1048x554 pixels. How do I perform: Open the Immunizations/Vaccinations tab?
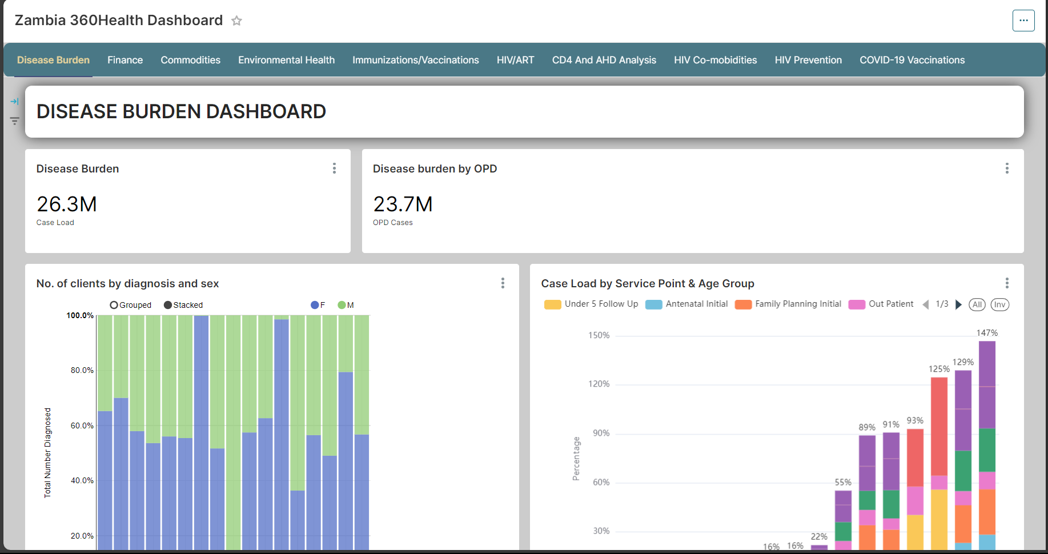pos(415,60)
